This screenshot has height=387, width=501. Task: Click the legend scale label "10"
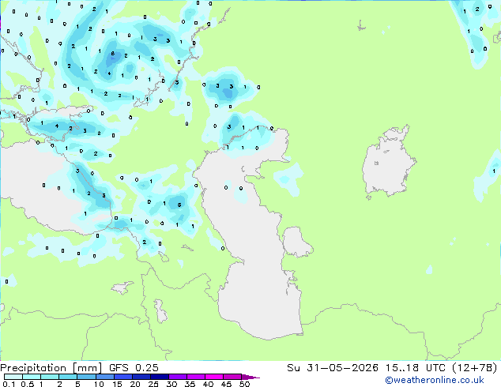point(99,384)
